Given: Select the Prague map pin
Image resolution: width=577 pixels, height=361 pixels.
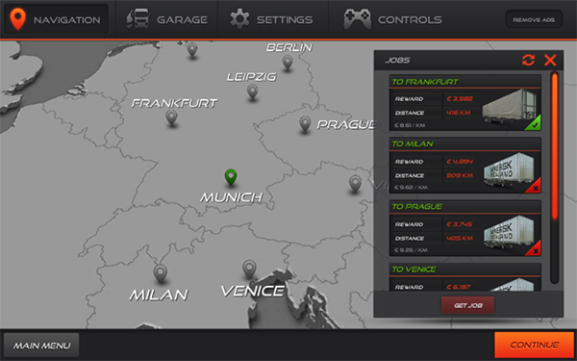Looking at the screenshot, I should pyautogui.click(x=305, y=124).
